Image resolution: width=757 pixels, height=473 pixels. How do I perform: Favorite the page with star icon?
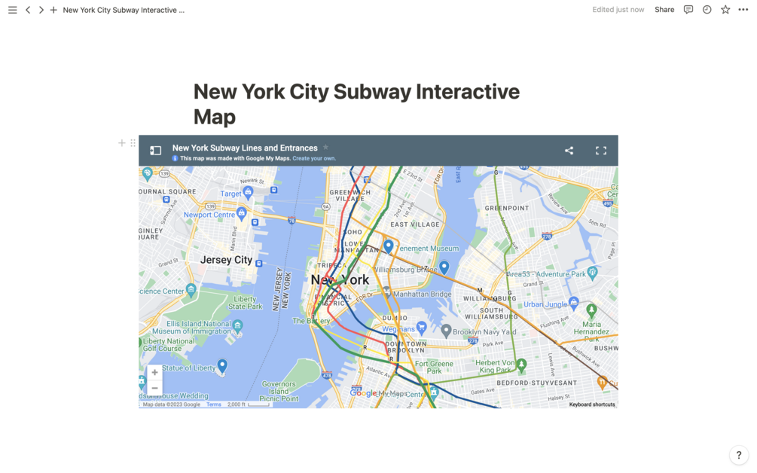click(x=725, y=10)
